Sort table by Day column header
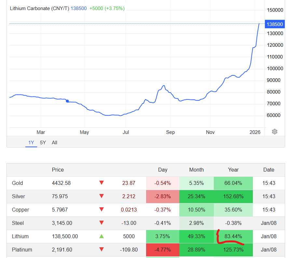289x258 pixels. click(163, 170)
